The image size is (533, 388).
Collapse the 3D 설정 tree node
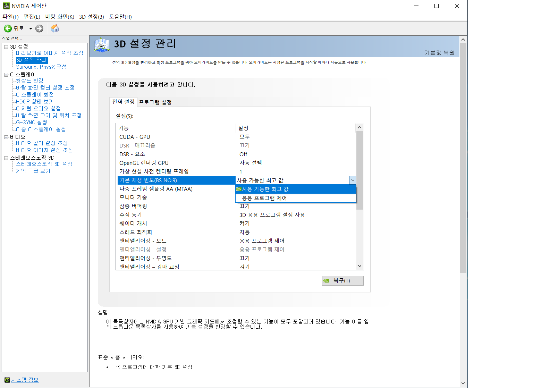[x=6, y=47]
